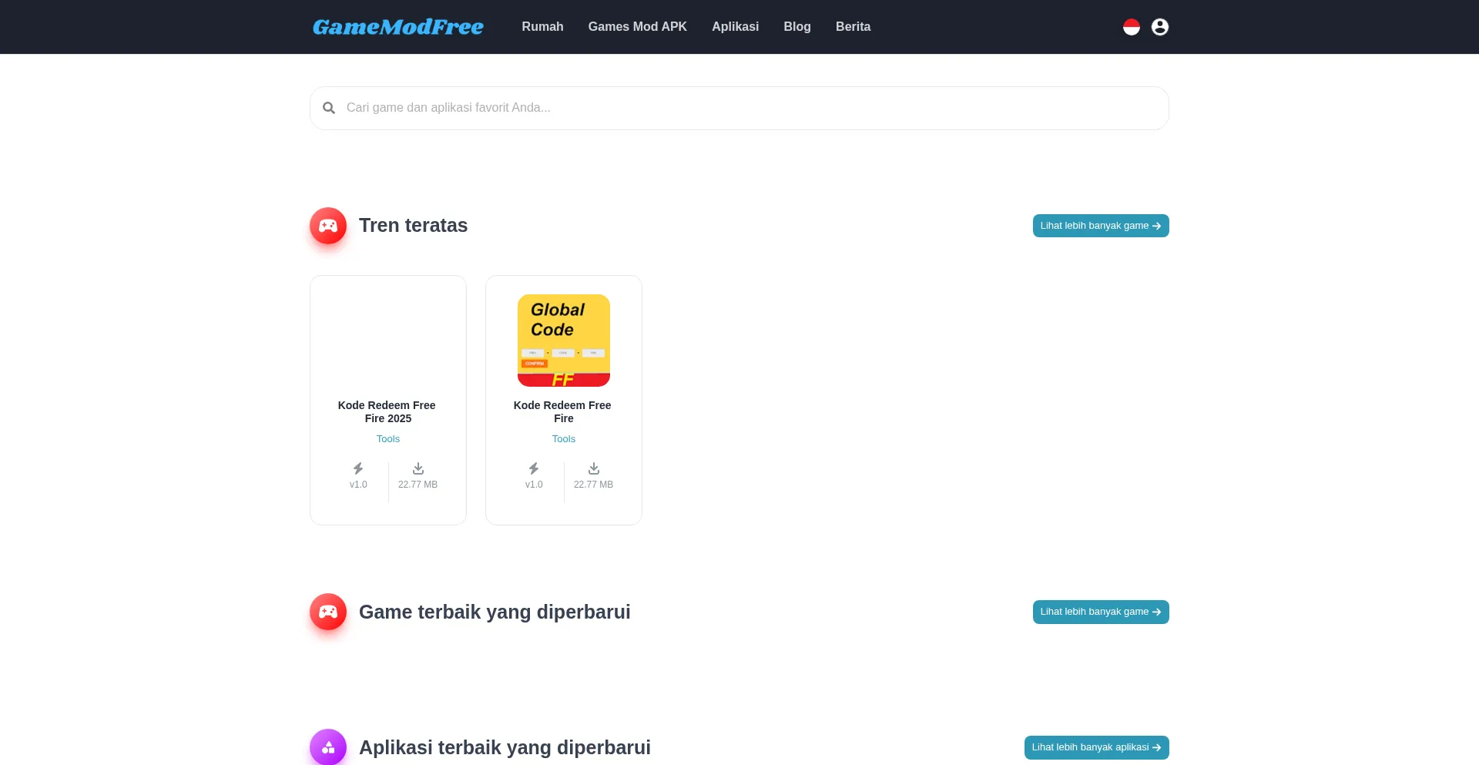The height and width of the screenshot is (765, 1479).
Task: Open the Kode Redeem Free Fire 2025 title
Action: tap(387, 411)
